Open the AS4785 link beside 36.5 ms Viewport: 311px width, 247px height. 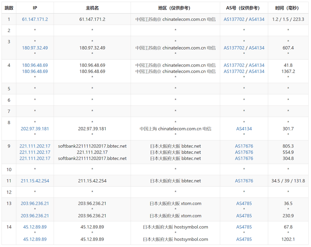(x=244, y=204)
